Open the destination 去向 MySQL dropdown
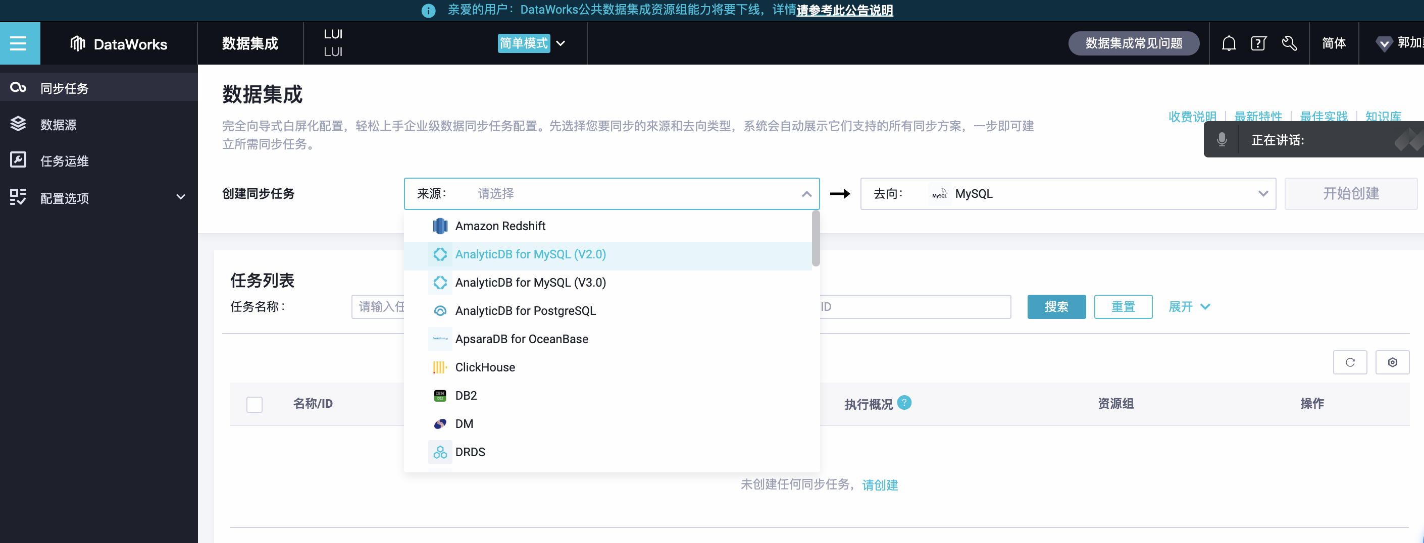This screenshot has width=1424, height=543. click(1068, 194)
